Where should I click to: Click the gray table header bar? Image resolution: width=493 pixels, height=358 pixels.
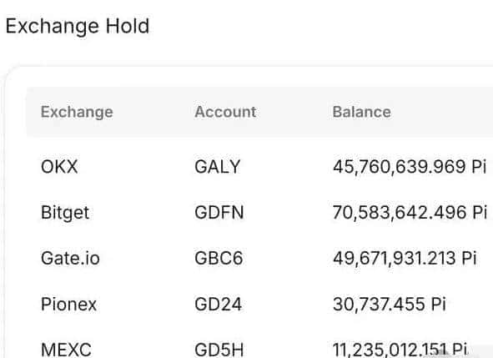[x=259, y=112]
